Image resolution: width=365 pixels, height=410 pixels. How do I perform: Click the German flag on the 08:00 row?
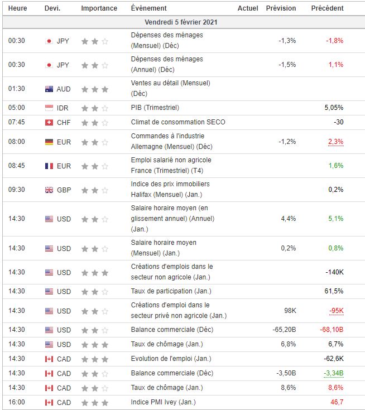pos(49,142)
